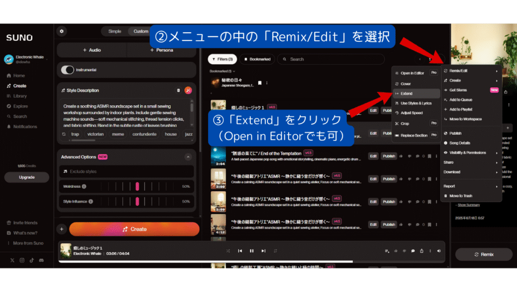
Task: Click the big Create button
Action: [134, 229]
